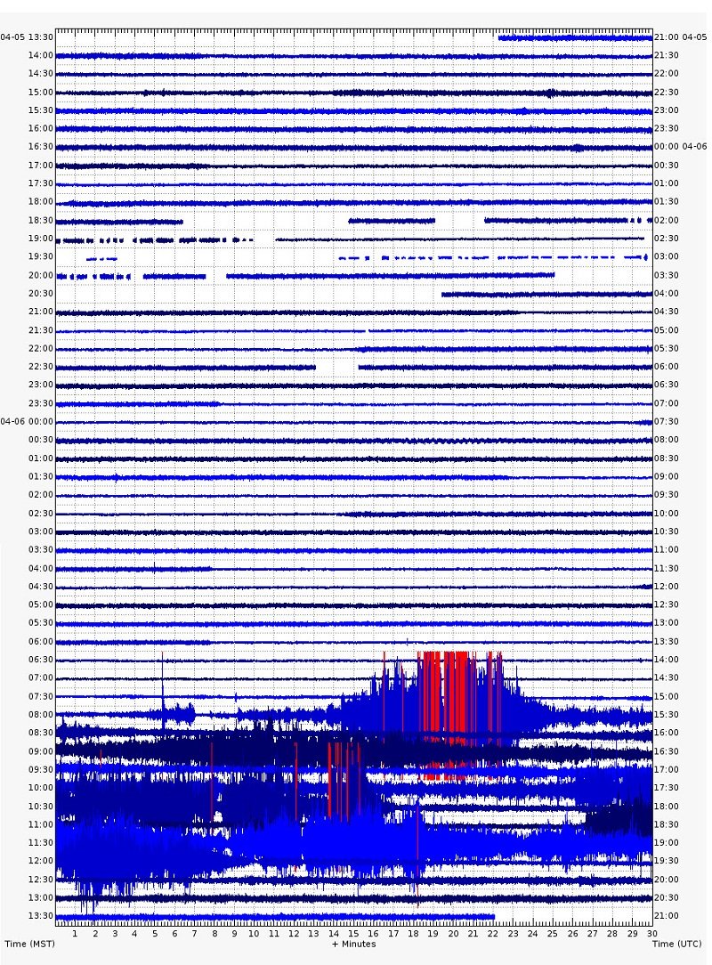The image size is (712, 965).
Task: Select the UTC axis label 23:30
Action: click(x=667, y=128)
